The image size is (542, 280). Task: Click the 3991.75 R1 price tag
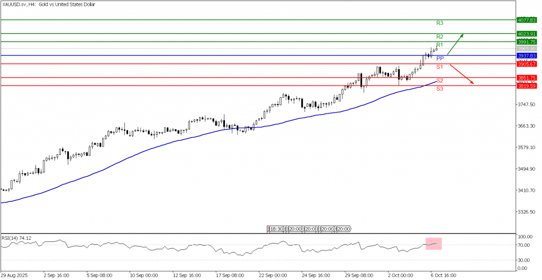[528, 42]
